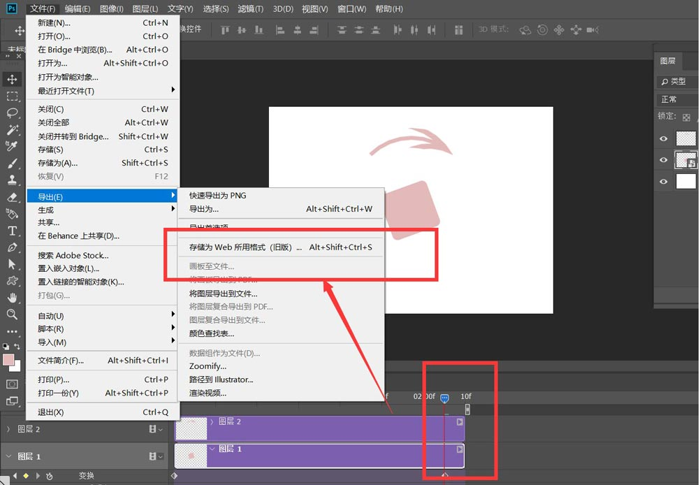Open the 最近打开文件(T) submenu
The height and width of the screenshot is (485, 700).
click(103, 91)
